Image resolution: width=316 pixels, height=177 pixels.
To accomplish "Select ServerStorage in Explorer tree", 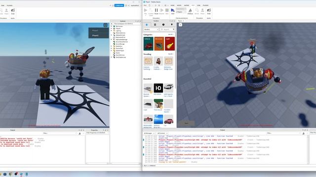I will coord(120,44).
